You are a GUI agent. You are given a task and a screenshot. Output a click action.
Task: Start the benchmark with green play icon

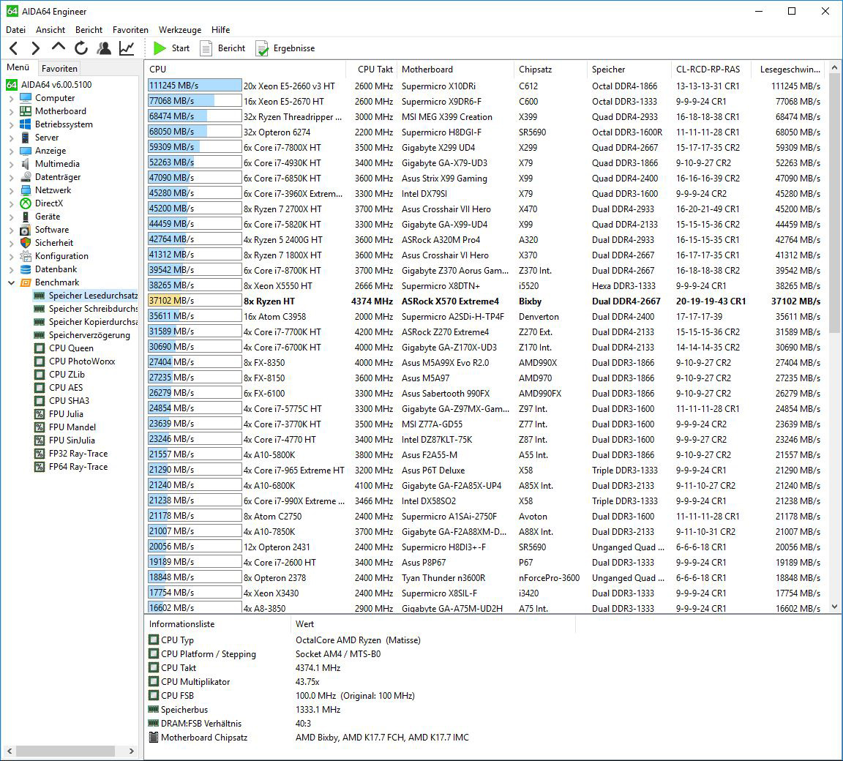[x=160, y=48]
